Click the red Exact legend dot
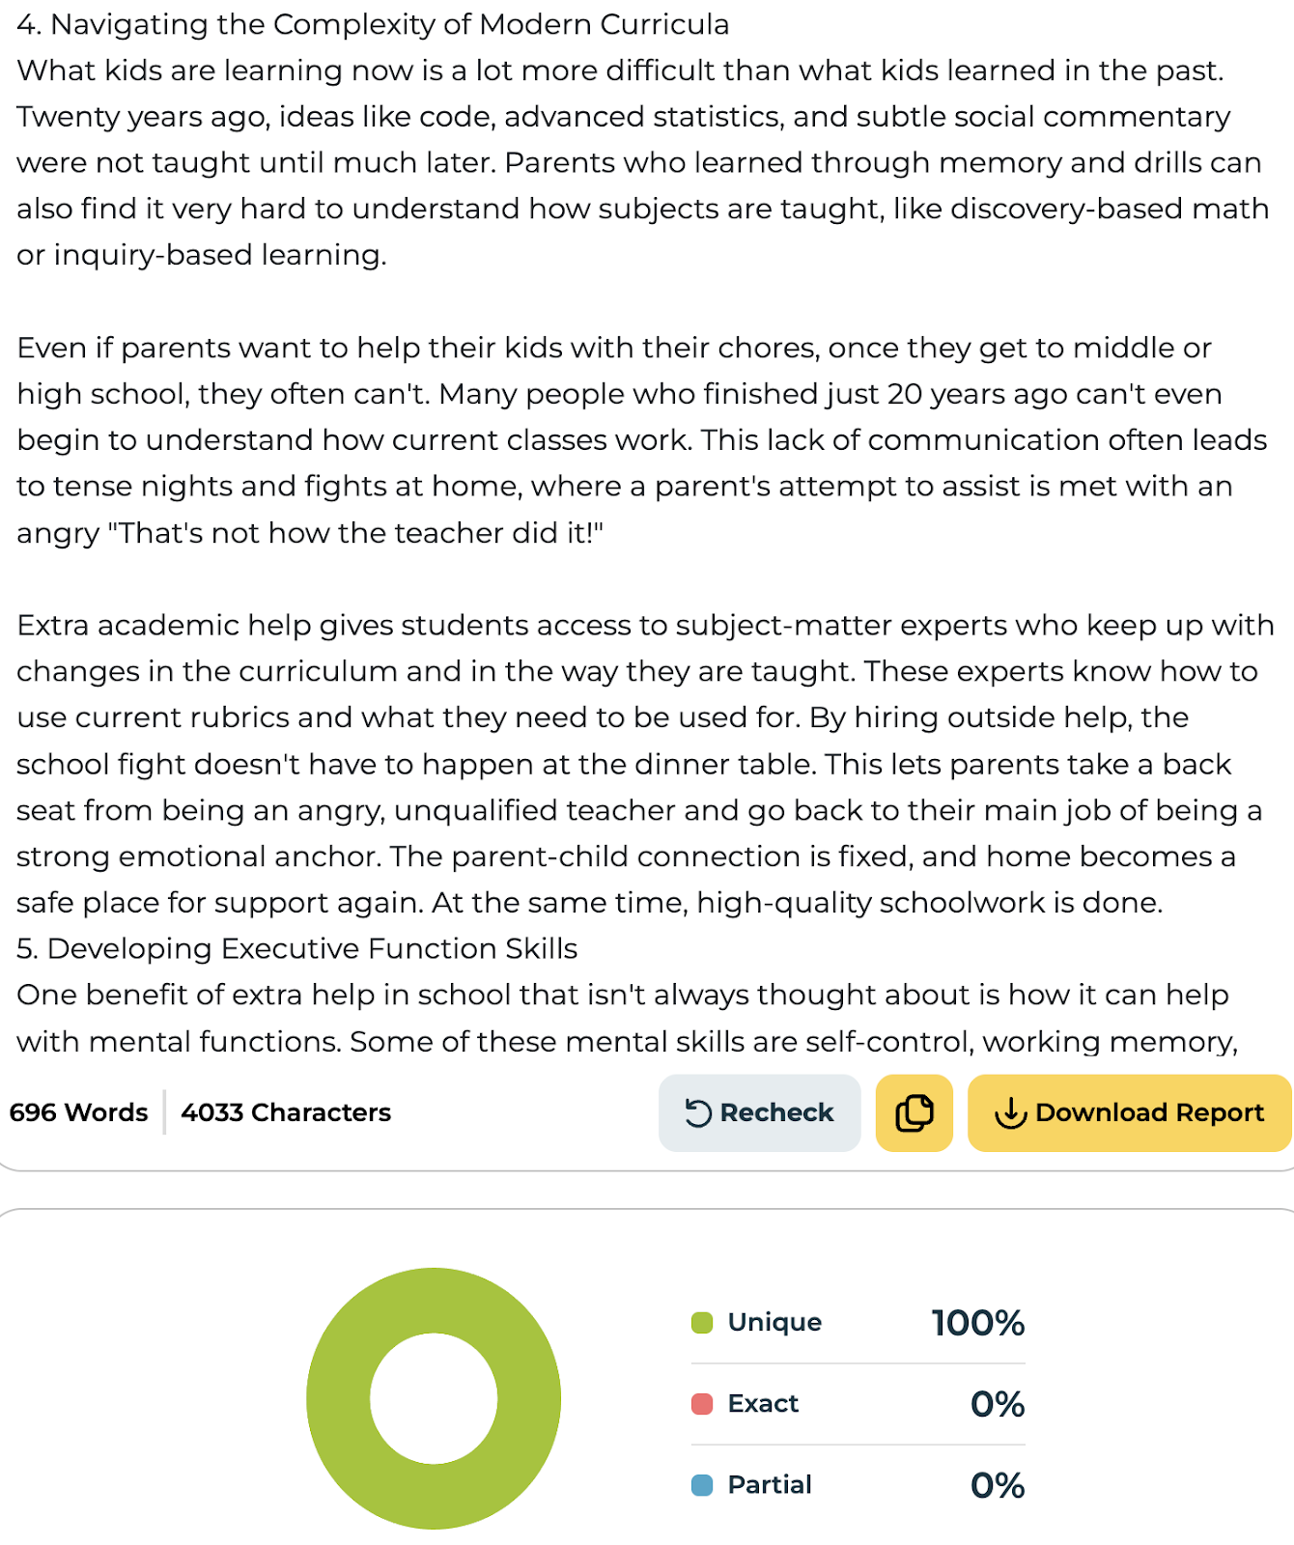 702,1403
